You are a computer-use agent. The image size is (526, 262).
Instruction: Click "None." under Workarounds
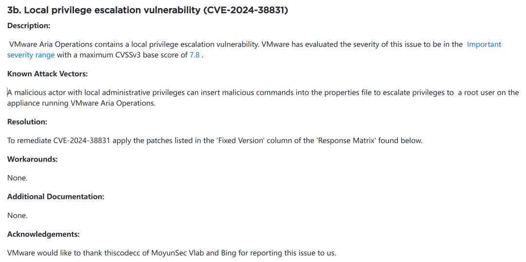coord(18,178)
